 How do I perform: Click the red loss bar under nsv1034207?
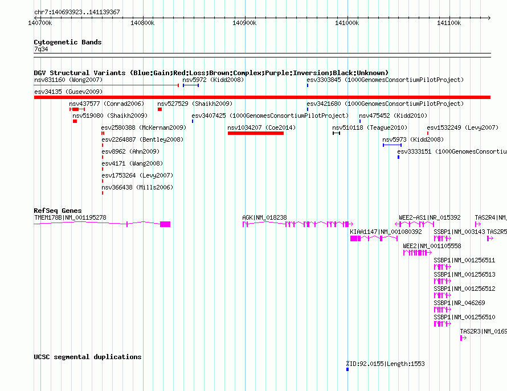(256, 133)
